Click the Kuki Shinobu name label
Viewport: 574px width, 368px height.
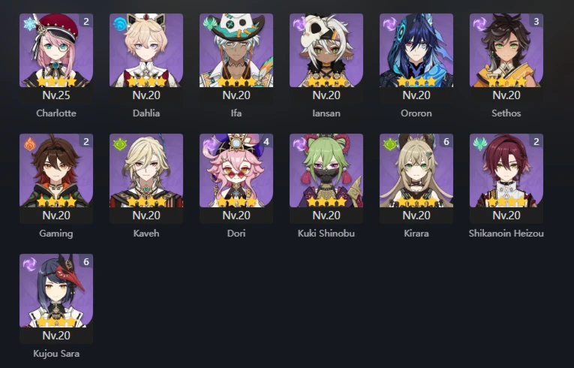(x=326, y=234)
